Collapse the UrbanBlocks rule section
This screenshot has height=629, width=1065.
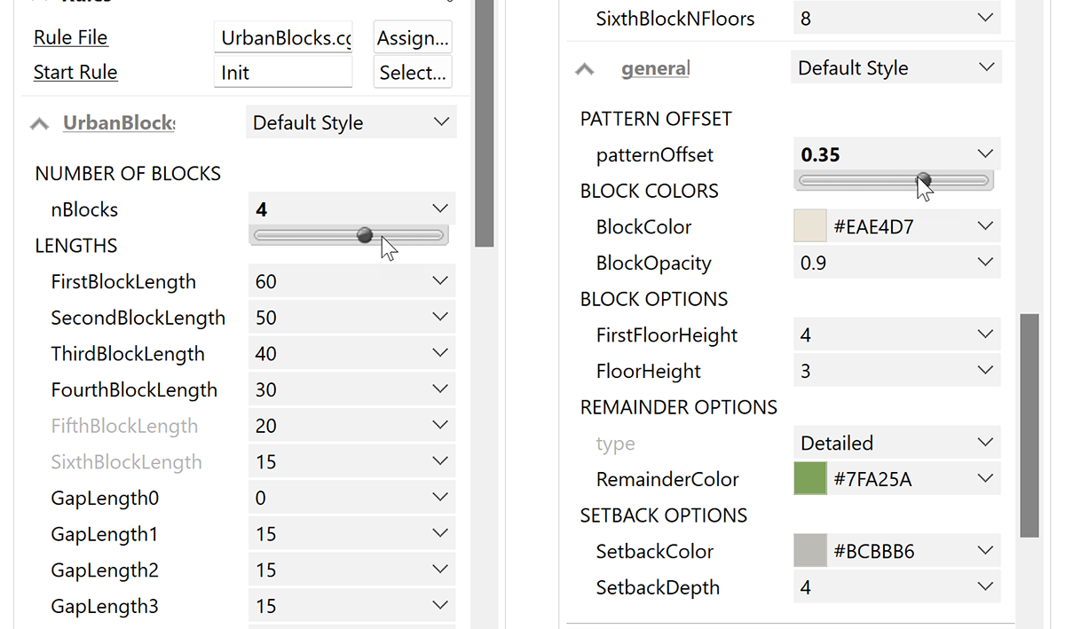coord(39,122)
